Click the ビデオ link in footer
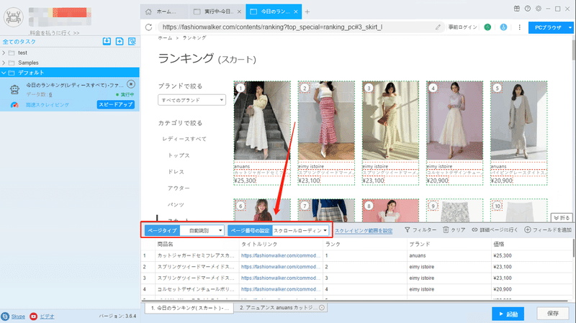 tap(47, 317)
